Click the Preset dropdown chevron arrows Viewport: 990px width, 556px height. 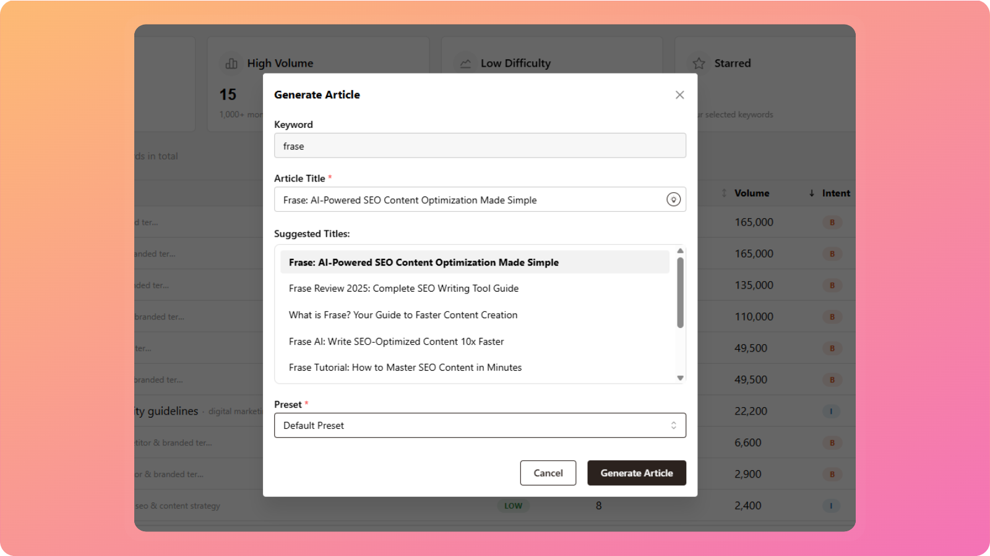(x=673, y=426)
